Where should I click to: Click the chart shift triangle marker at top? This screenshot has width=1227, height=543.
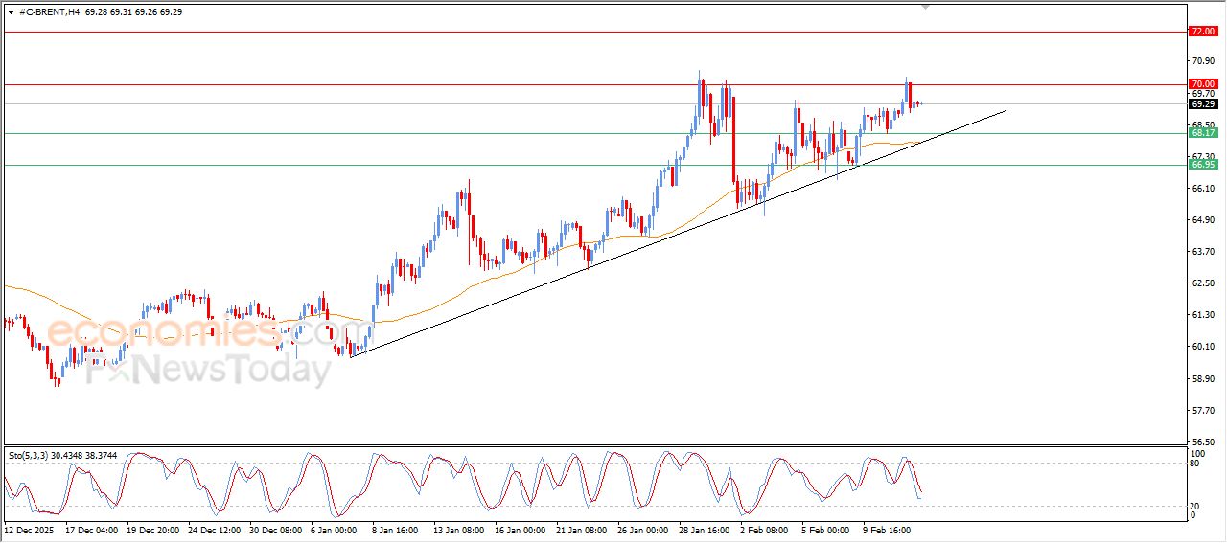point(925,7)
